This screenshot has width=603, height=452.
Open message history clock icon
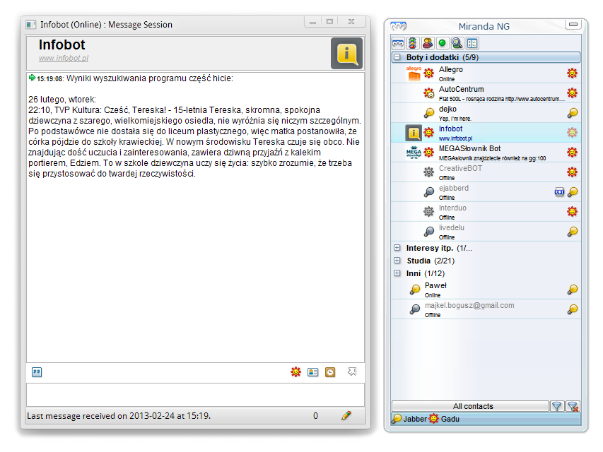[x=330, y=372]
